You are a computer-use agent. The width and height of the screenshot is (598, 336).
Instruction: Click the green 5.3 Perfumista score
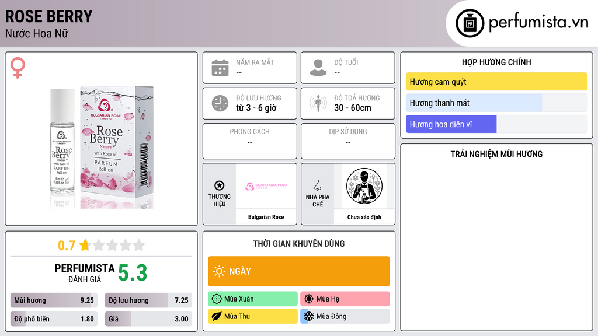click(133, 273)
